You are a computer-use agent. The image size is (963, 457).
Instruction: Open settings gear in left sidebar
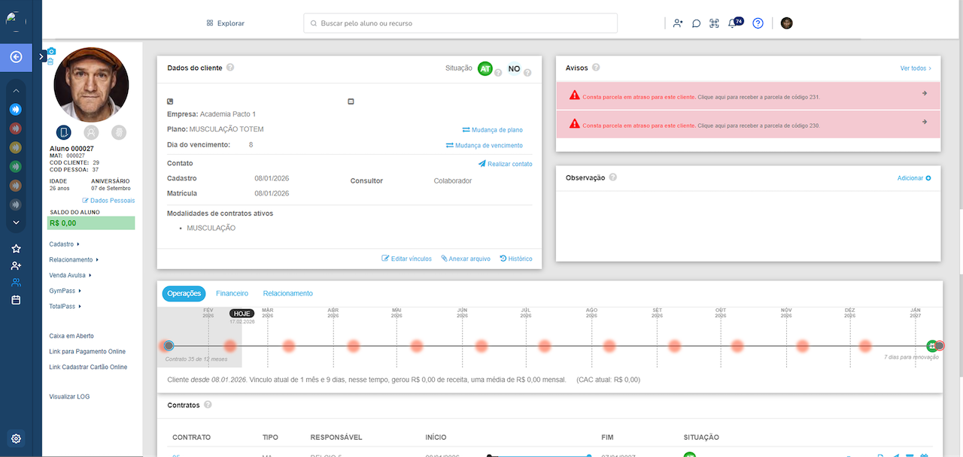pyautogui.click(x=16, y=439)
